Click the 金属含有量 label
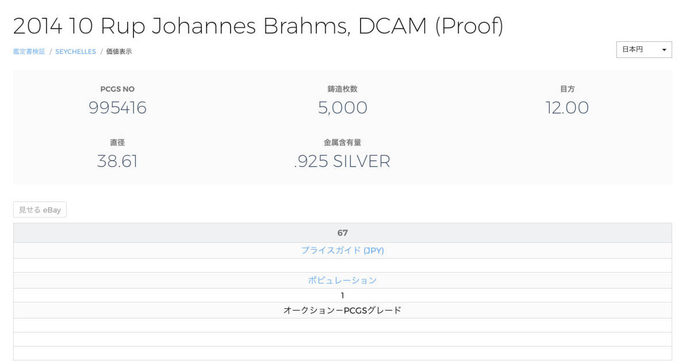Viewport: 690px width, 361px height. [x=342, y=142]
